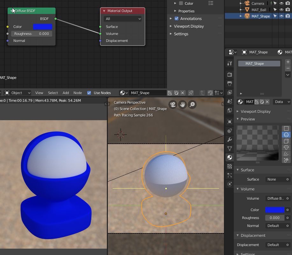The height and width of the screenshot is (255, 292).
Task: Open the Render properties tab
Action: [230, 74]
